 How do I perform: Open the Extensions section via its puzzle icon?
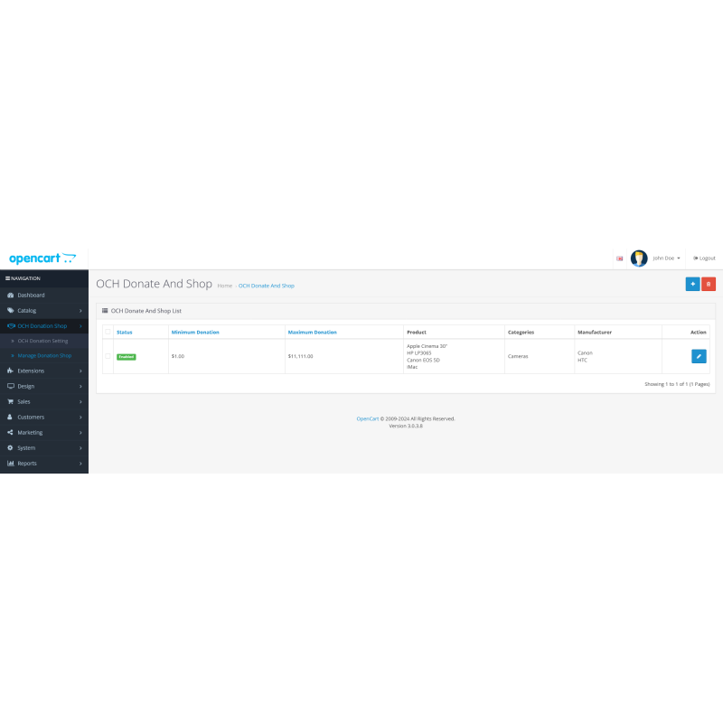(x=11, y=371)
